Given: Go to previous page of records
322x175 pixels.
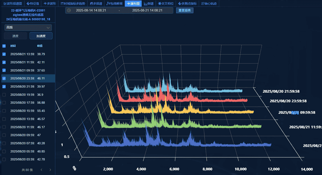Looking at the screenshot, I should [41, 170].
